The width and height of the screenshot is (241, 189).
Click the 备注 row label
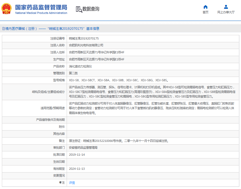coord(62,141)
